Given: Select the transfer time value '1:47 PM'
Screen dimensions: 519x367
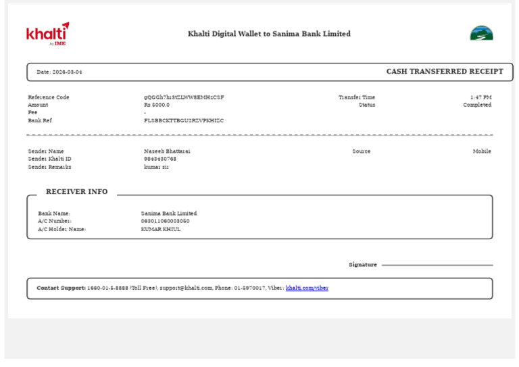Looking at the screenshot, I should [481, 97].
